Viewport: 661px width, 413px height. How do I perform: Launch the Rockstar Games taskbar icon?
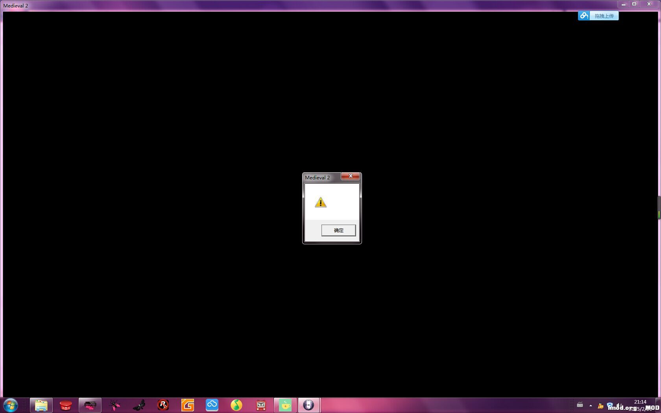point(163,405)
